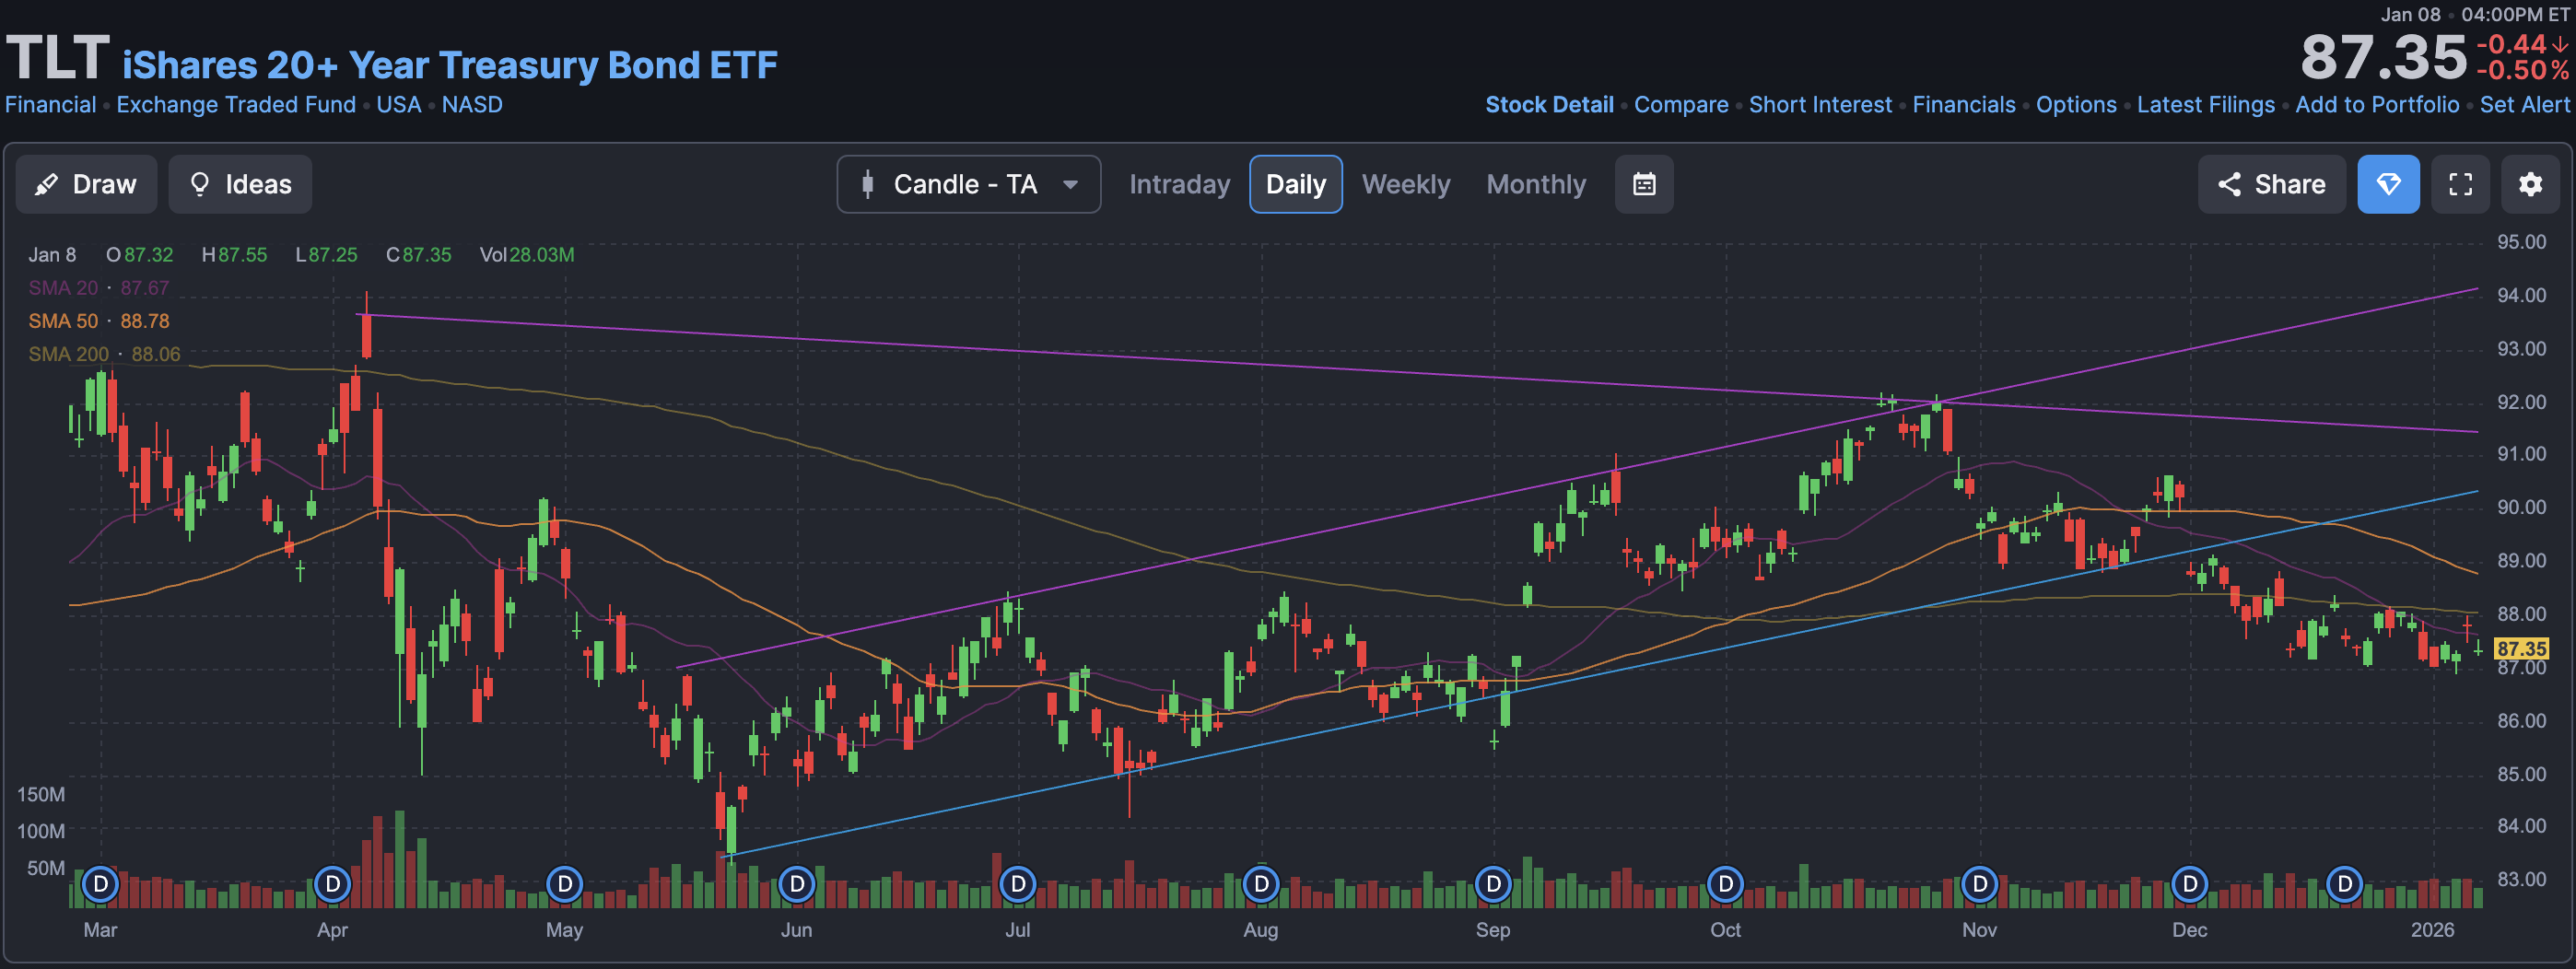The image size is (2576, 969).
Task: Open the Stock Detail link
Action: coord(1549,105)
